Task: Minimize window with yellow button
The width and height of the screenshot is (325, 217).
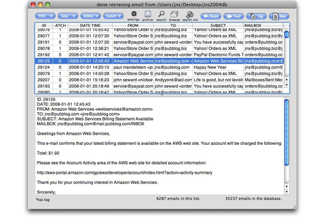Action: click(40, 4)
